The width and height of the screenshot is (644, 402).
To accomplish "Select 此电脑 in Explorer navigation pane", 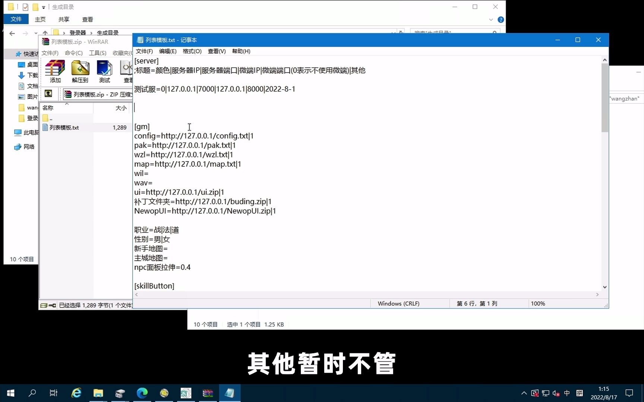I will point(26,133).
